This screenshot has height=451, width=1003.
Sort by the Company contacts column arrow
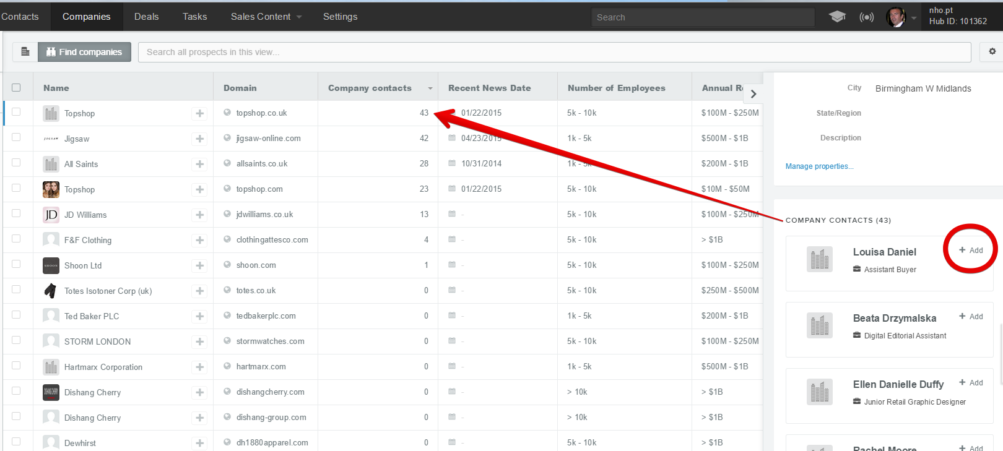[x=430, y=88]
